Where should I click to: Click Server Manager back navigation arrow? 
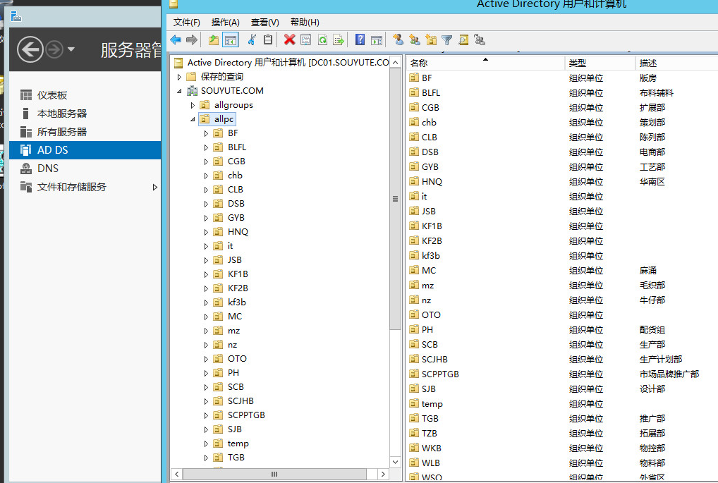(x=30, y=49)
